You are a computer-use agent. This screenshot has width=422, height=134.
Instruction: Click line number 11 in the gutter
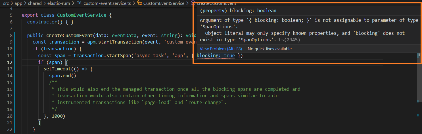coord(10,55)
